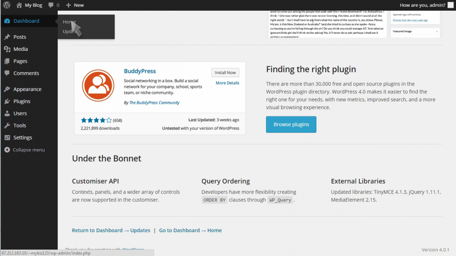
Task: Select the Plugins plug icon
Action: point(8,101)
